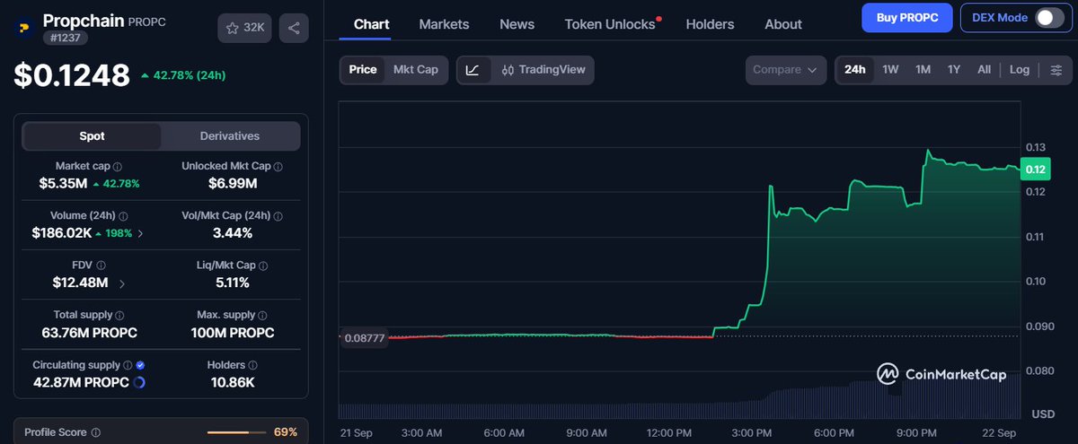
Task: Show Holders info icon
Action: point(253,365)
